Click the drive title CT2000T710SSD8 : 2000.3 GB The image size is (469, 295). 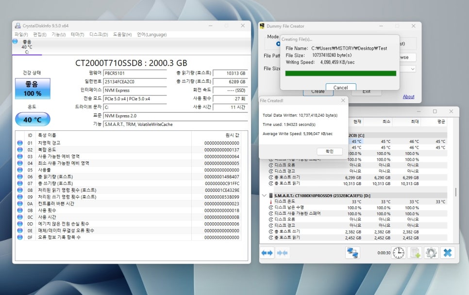pyautogui.click(x=131, y=63)
